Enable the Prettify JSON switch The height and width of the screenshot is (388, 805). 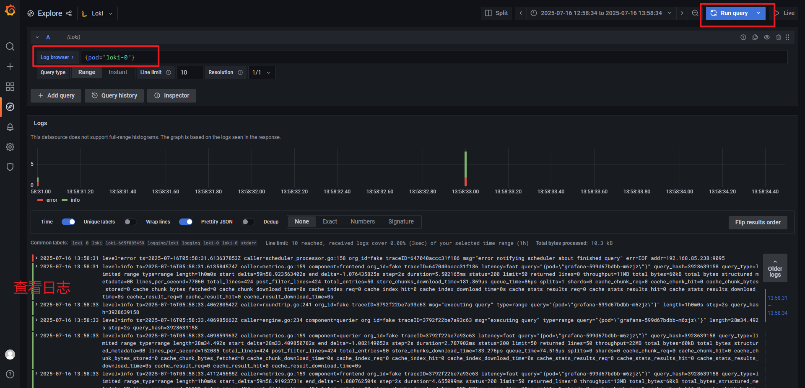(248, 222)
